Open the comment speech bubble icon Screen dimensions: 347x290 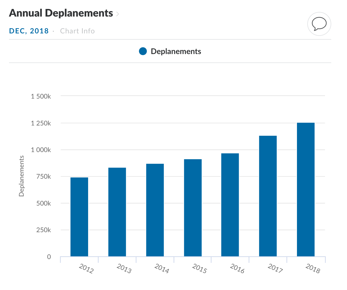coord(319,24)
